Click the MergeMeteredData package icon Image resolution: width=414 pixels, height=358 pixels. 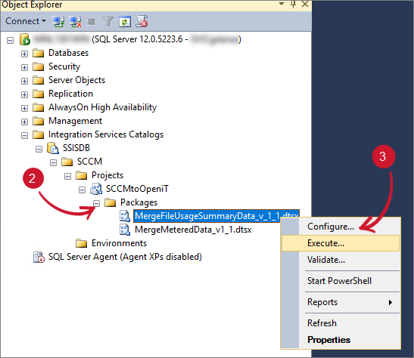[125, 230]
